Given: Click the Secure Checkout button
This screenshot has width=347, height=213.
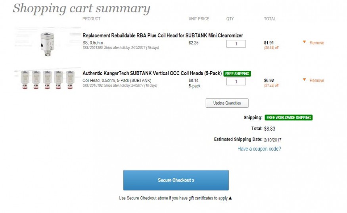Looking at the screenshot, I should click(176, 180).
